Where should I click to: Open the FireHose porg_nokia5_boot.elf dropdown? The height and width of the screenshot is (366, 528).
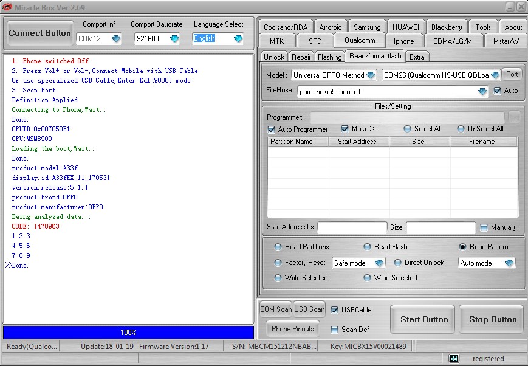[482, 91]
